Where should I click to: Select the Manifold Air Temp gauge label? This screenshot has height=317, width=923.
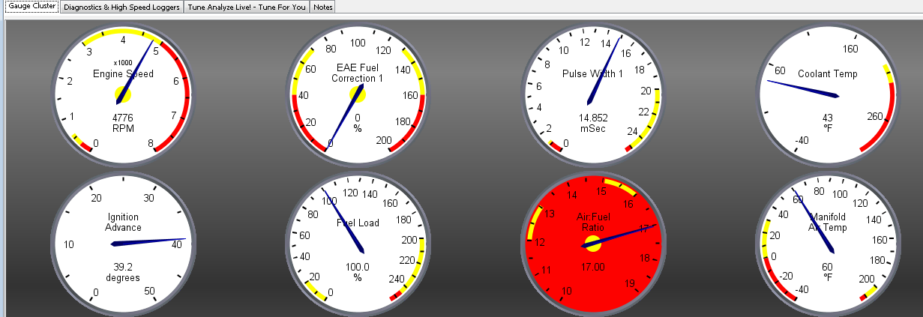pyautogui.click(x=827, y=222)
